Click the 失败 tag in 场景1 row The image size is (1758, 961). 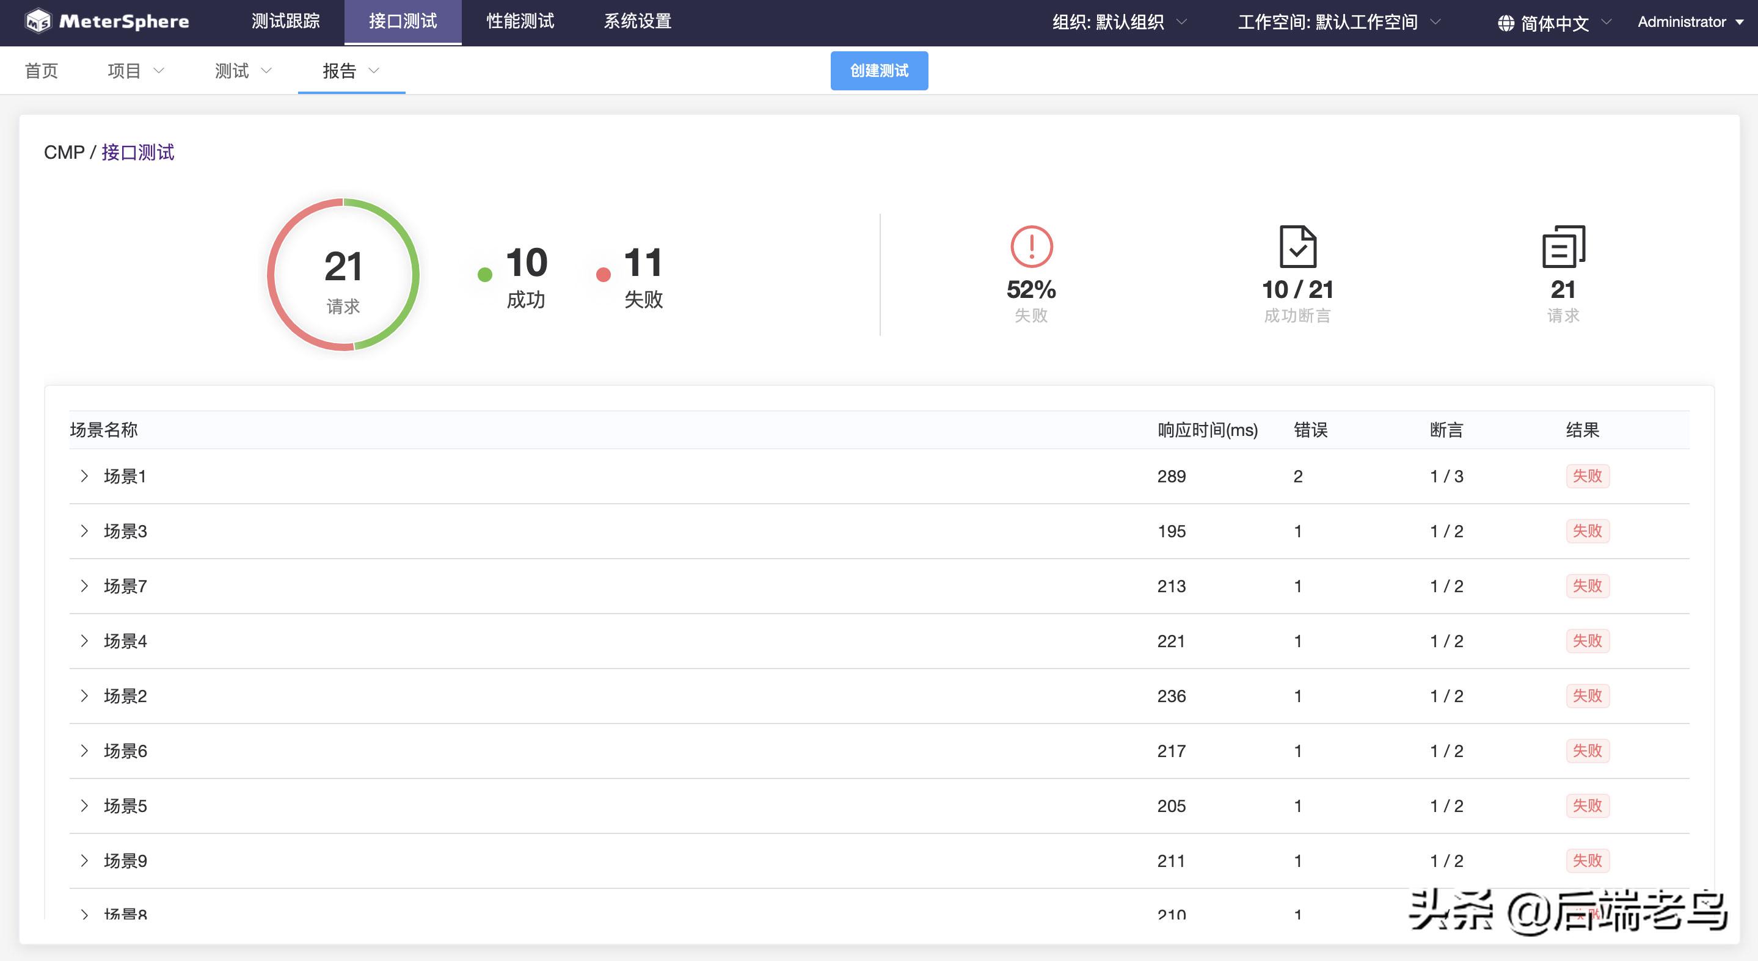[1588, 476]
